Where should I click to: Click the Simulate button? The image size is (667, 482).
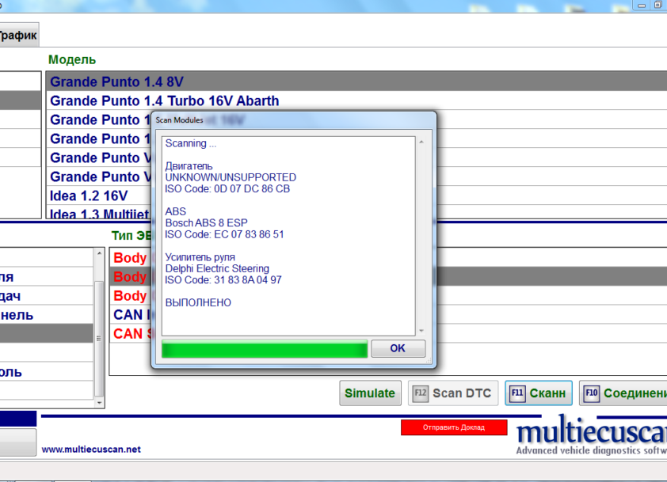(x=369, y=393)
